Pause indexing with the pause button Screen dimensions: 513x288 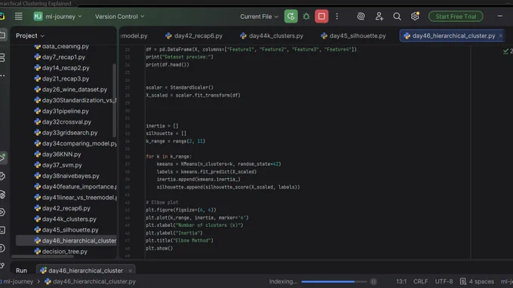coord(373,281)
